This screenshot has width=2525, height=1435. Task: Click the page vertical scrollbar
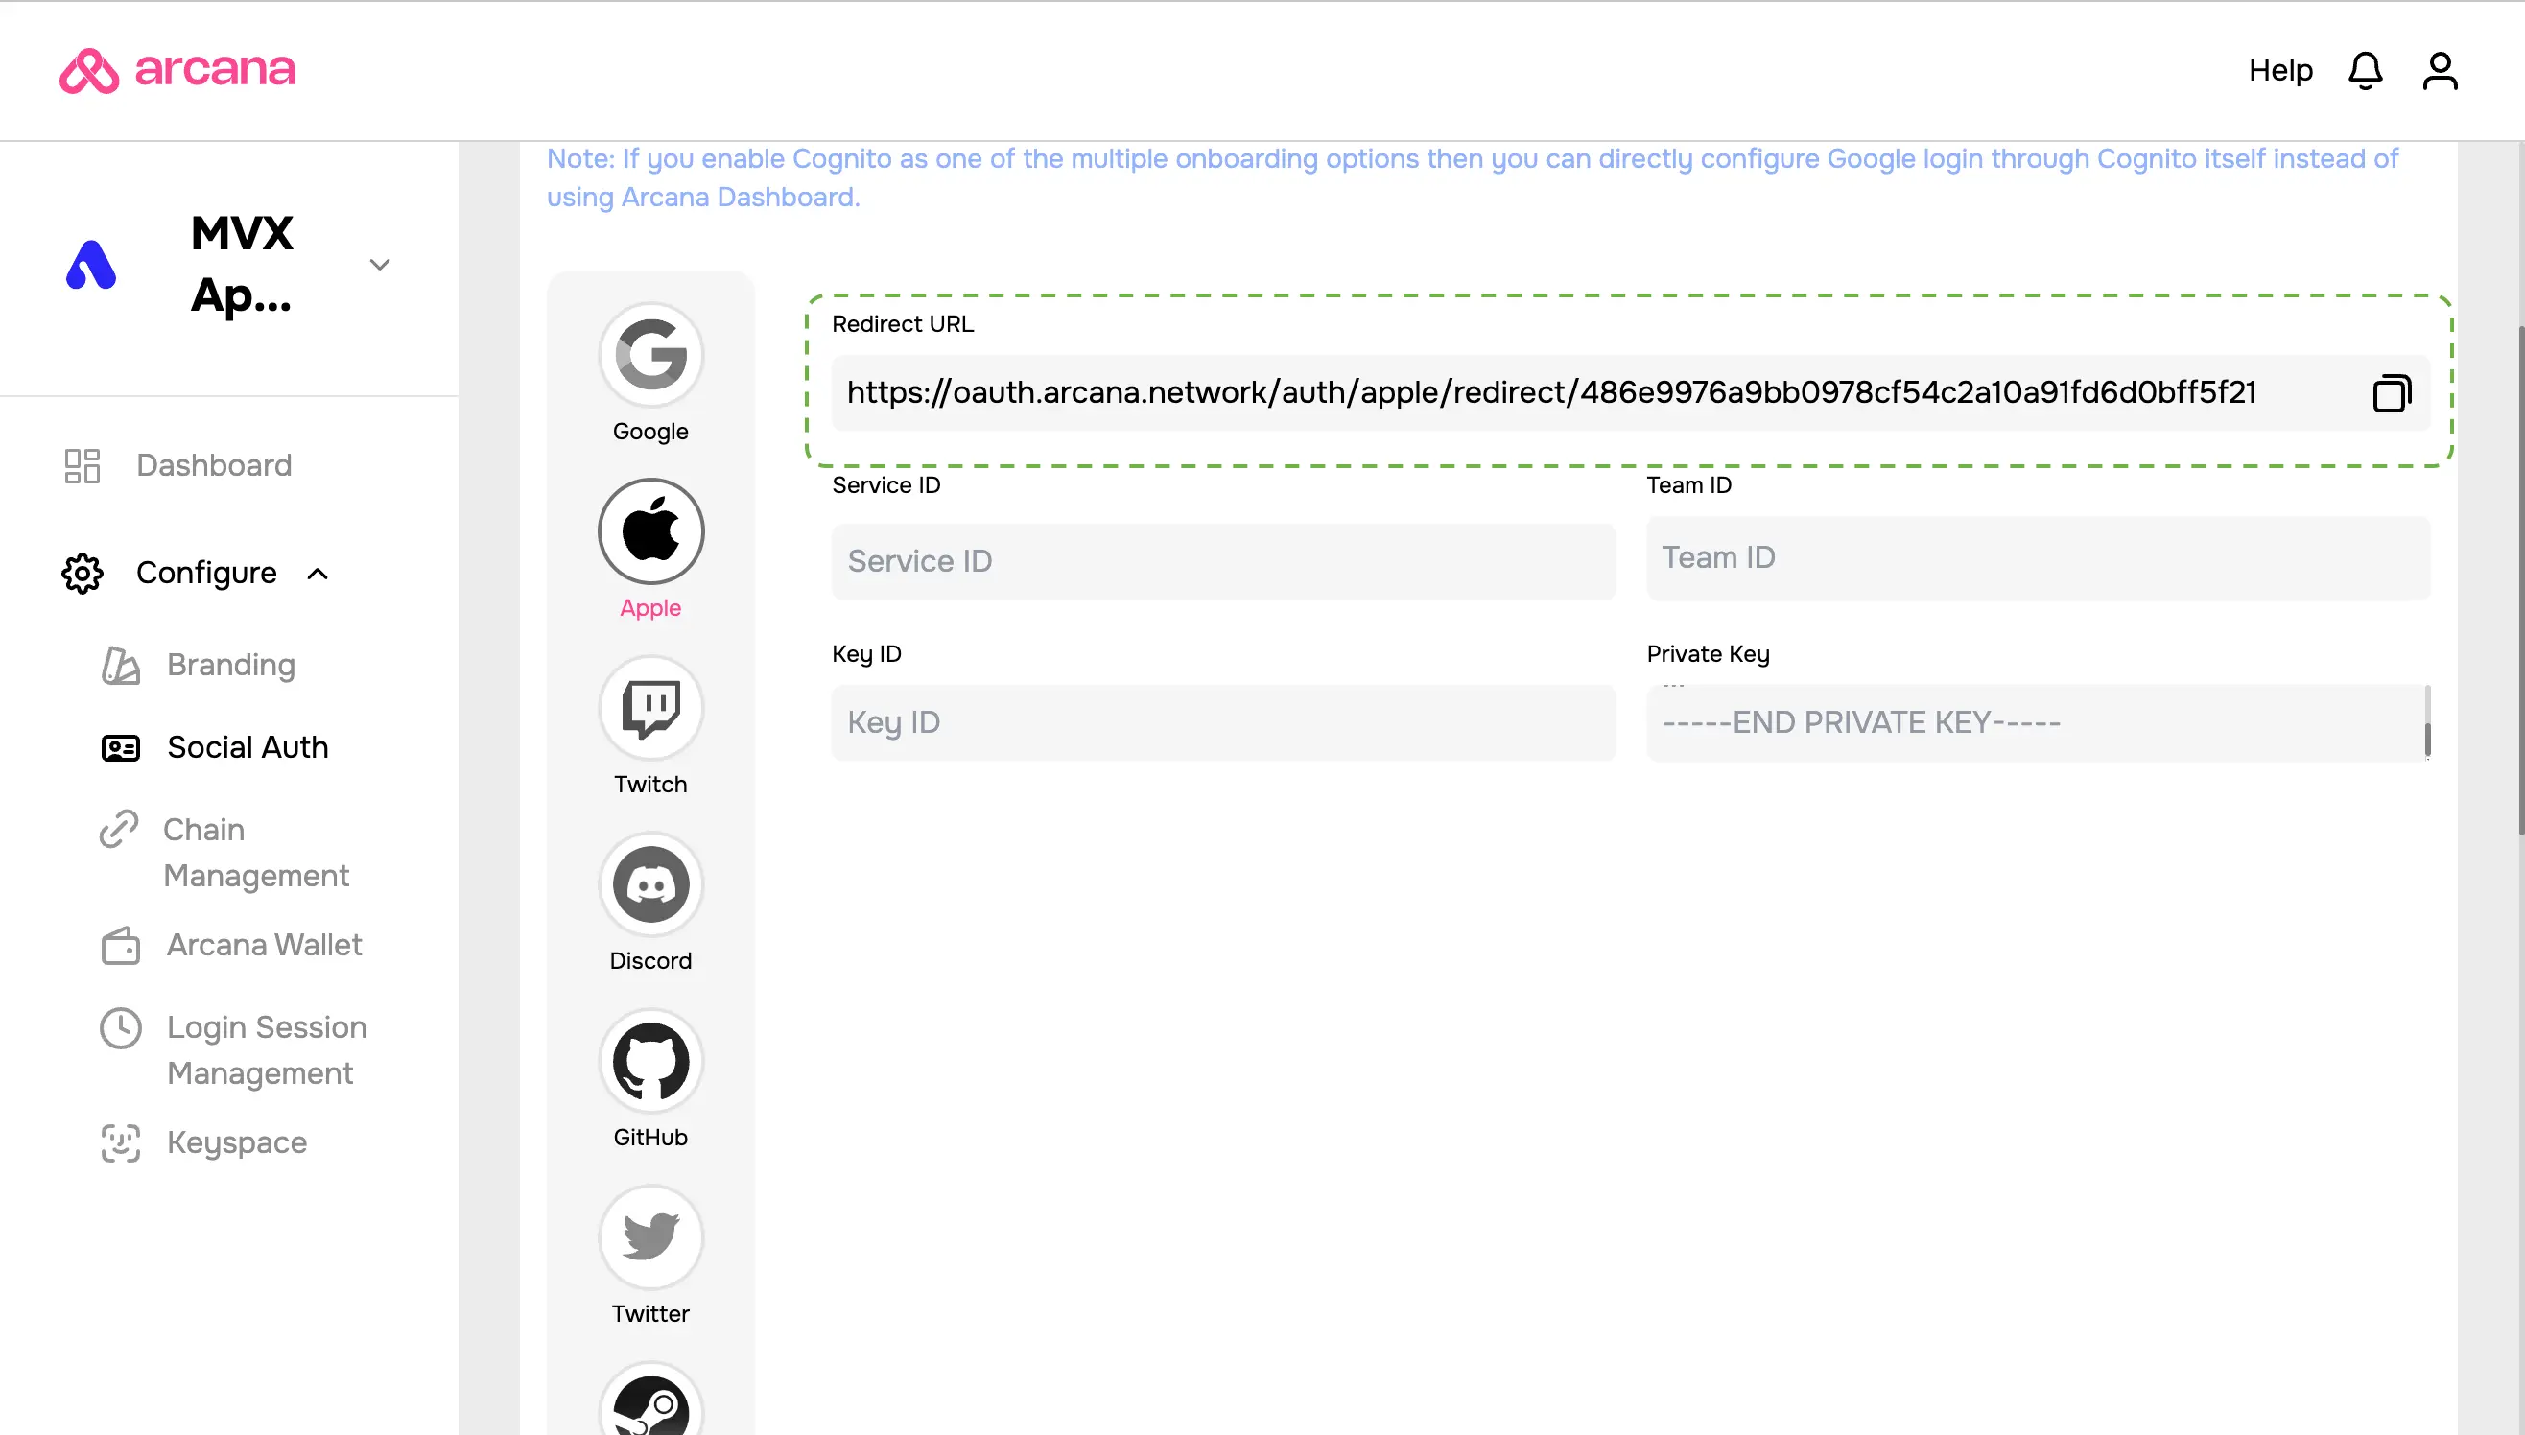2521,581
